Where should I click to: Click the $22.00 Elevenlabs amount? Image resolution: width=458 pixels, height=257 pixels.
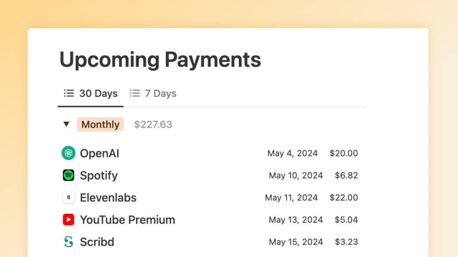coord(344,197)
